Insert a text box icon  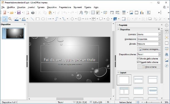pos(149,13)
